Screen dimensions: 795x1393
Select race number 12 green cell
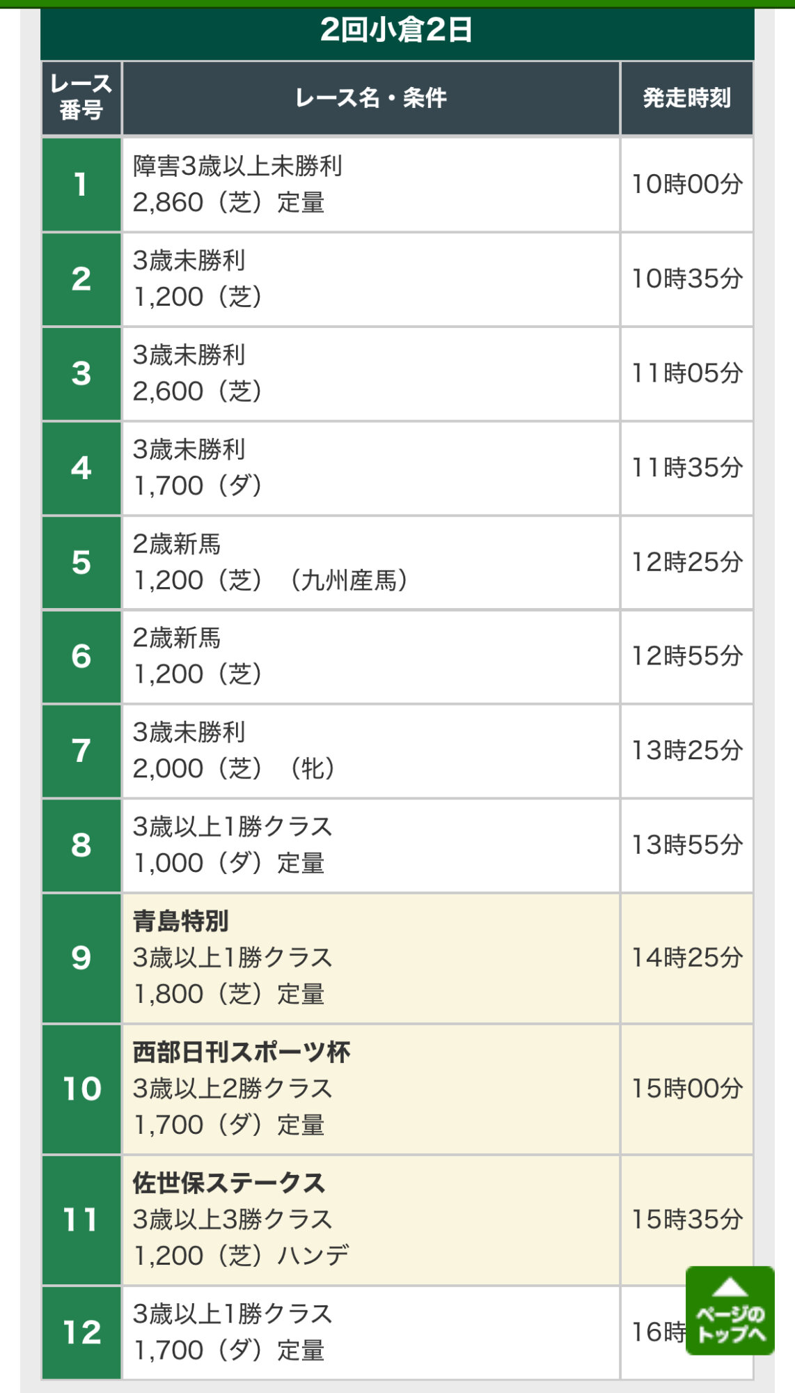point(81,1332)
